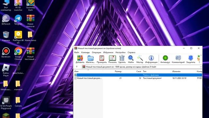Select the PK XD Launcher shortcut
The image size is (209, 118).
(x=18, y=6)
